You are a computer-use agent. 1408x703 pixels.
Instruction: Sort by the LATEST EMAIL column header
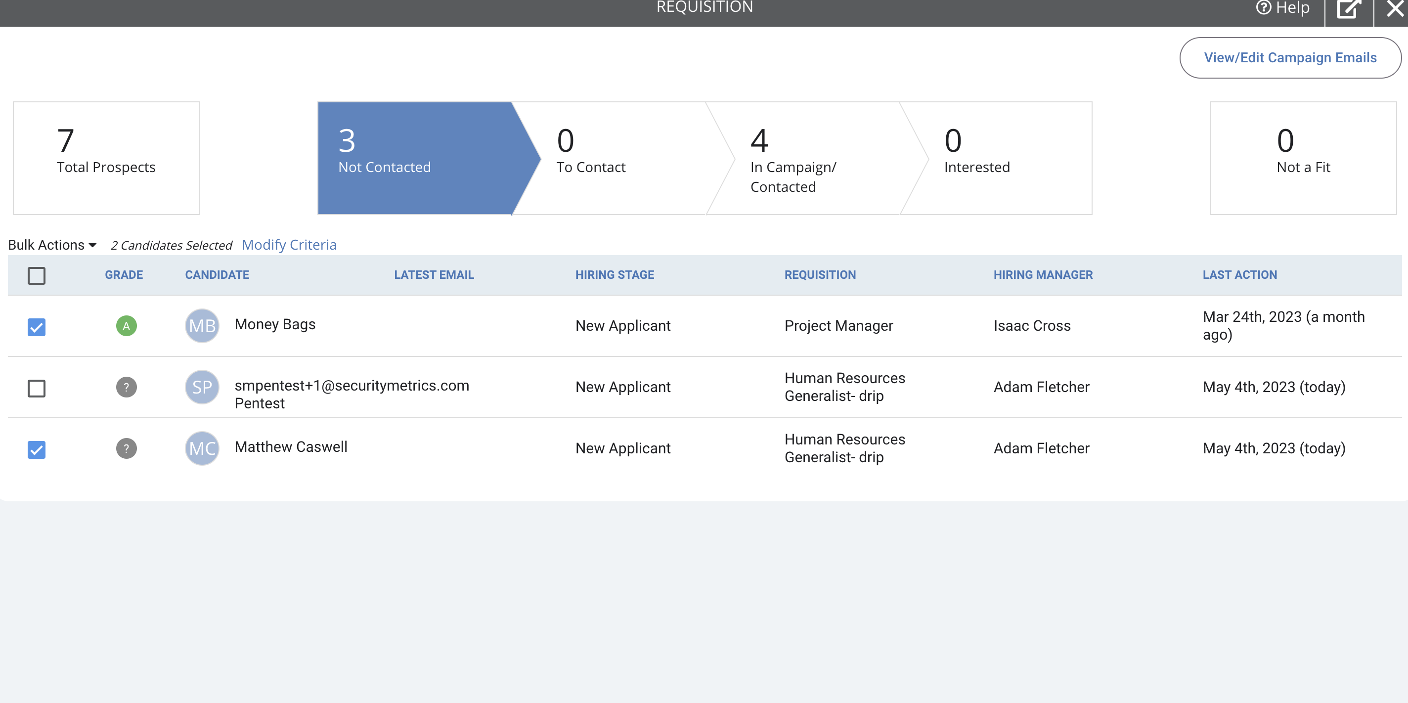click(434, 275)
